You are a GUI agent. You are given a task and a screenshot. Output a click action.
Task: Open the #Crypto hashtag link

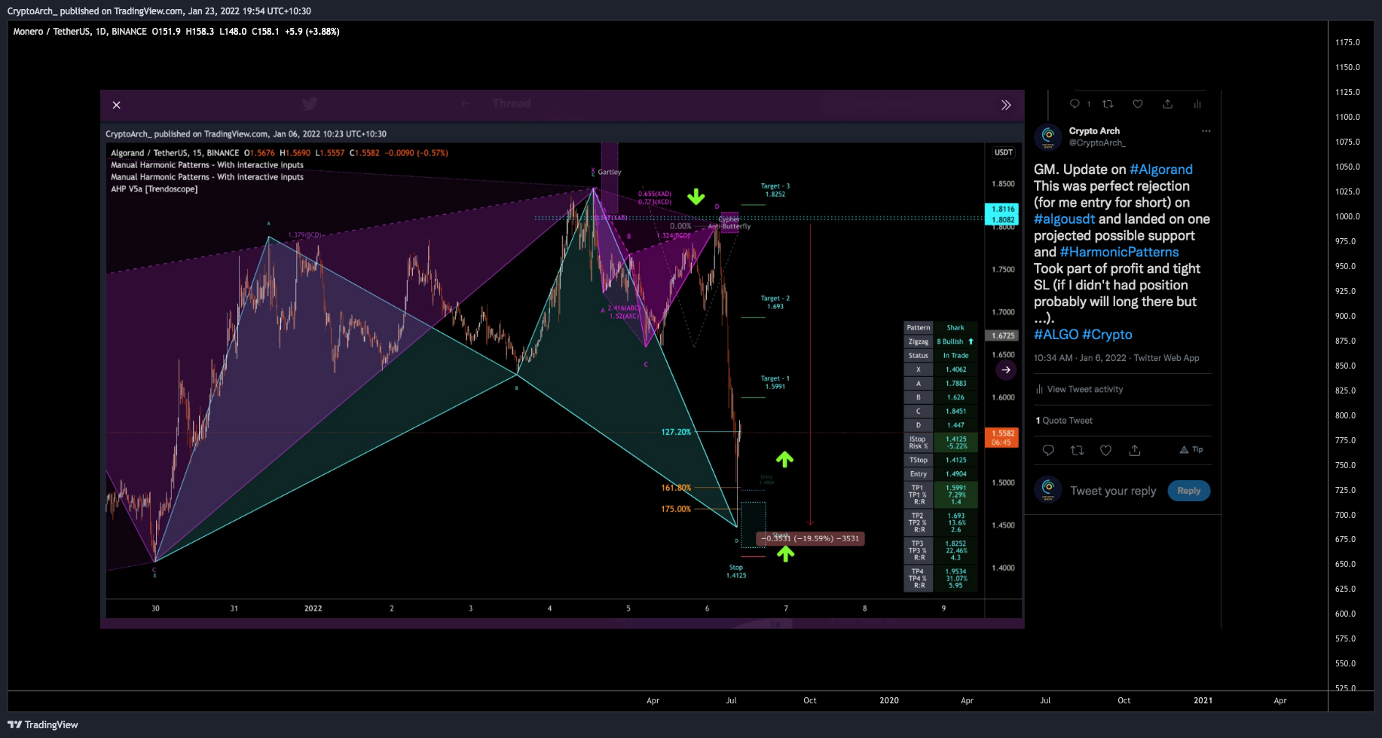[1107, 335]
